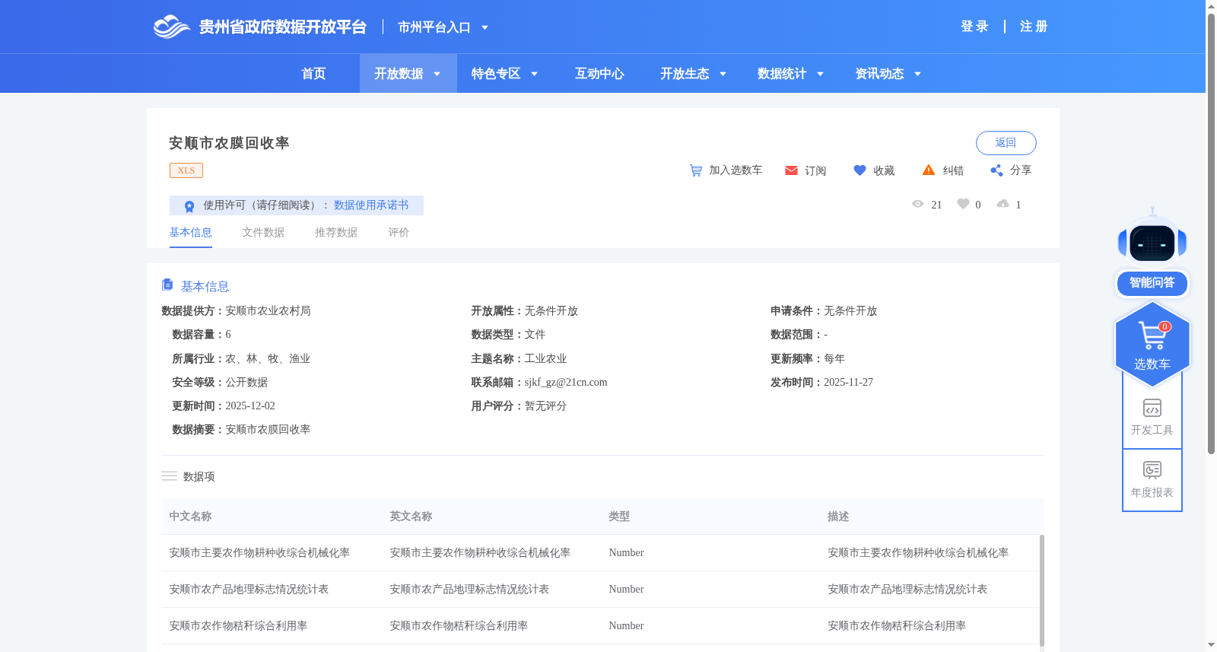Screen dimensions: 1217x652
Task: Click 公开数据 security level value
Action: pos(246,383)
